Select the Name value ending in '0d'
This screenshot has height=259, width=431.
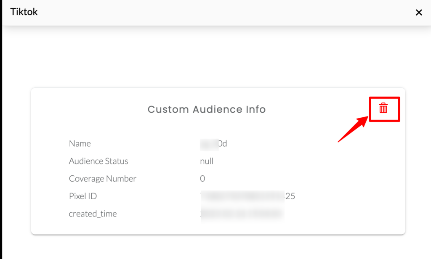pos(213,144)
